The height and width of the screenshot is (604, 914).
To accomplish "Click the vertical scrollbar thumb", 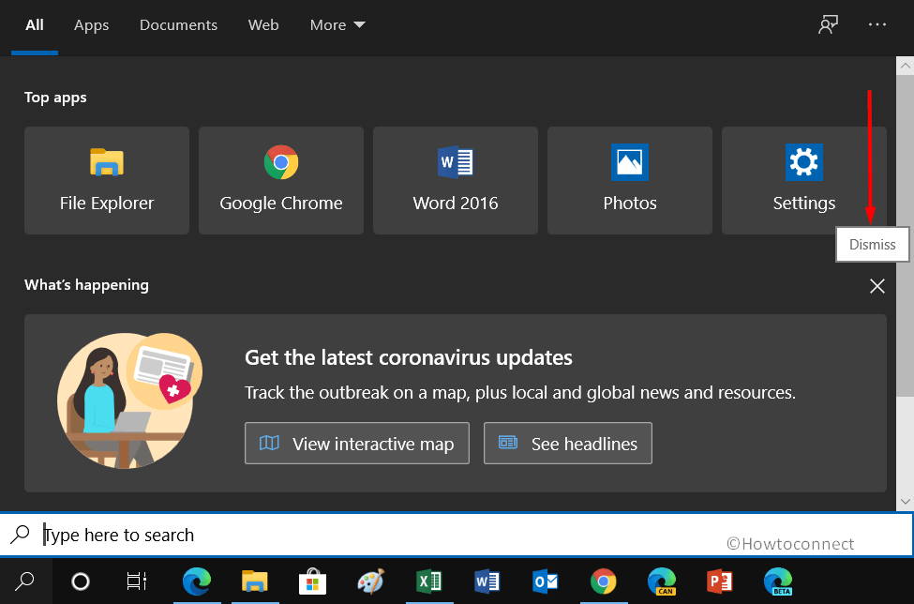I will coord(905,234).
